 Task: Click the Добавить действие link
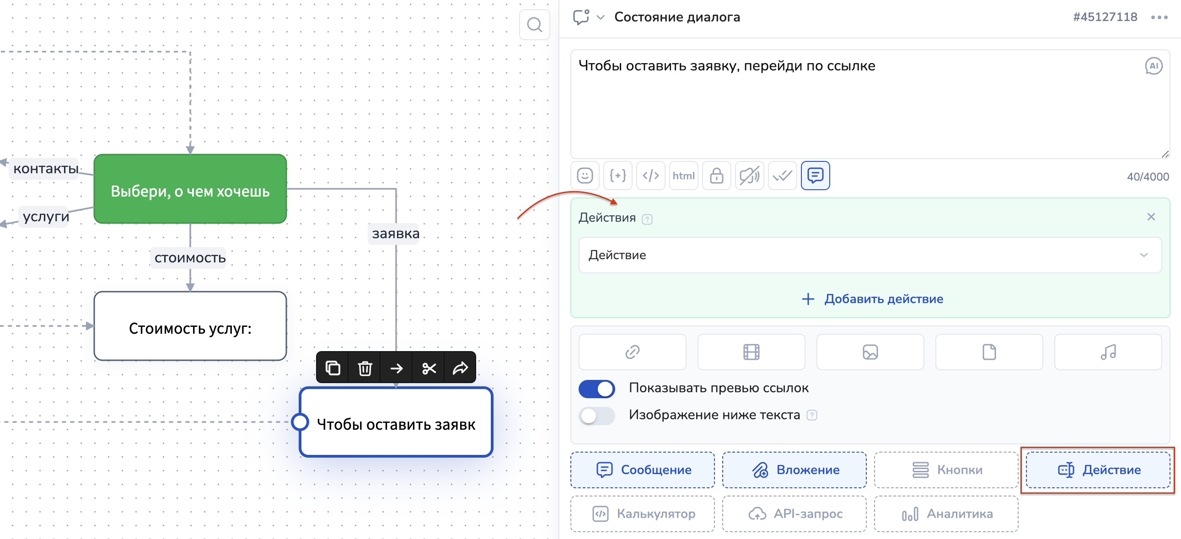(x=872, y=299)
